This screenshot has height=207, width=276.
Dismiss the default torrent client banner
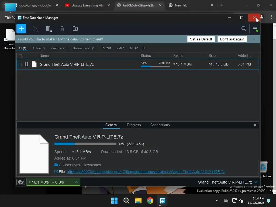(x=254, y=39)
